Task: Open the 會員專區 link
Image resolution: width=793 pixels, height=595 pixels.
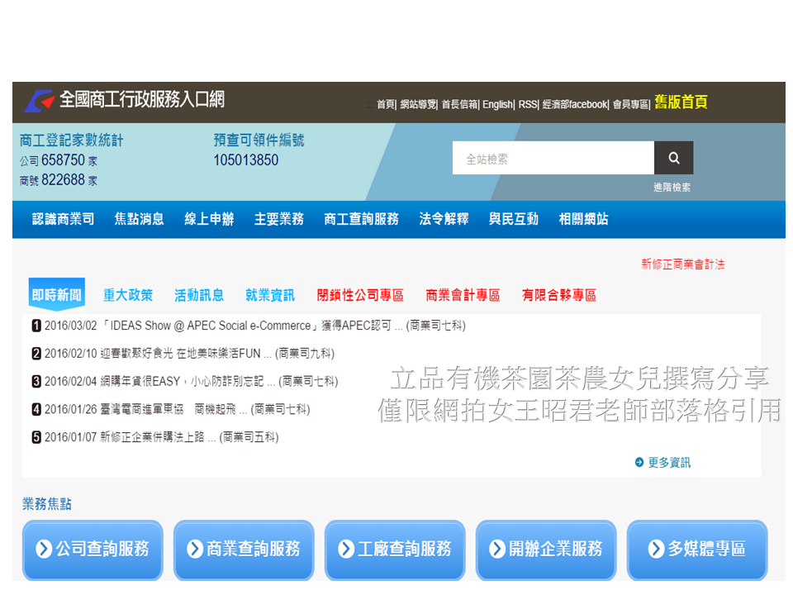Action: point(630,104)
